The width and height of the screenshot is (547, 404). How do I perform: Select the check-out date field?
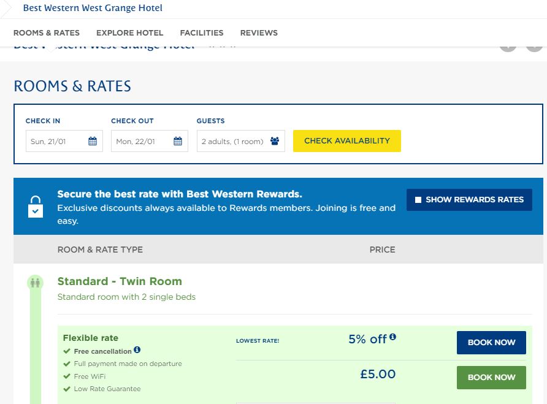tap(149, 141)
